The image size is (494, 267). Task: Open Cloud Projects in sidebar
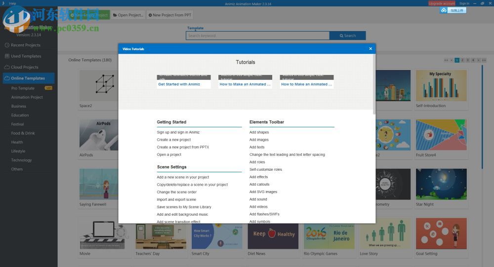[25, 67]
